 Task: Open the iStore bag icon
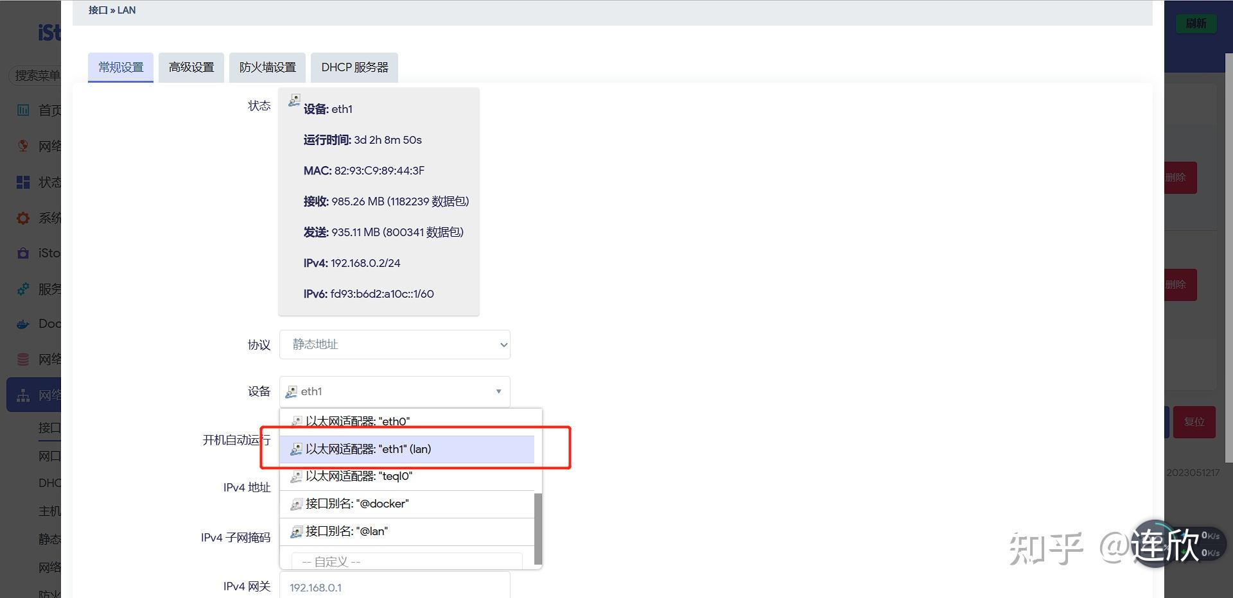pos(23,253)
